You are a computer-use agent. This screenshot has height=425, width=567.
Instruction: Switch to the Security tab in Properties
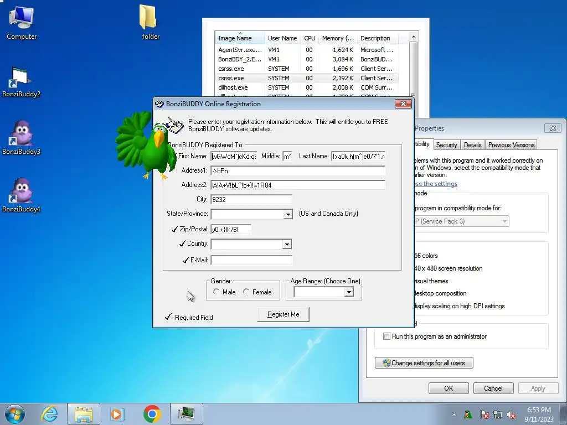pos(447,145)
